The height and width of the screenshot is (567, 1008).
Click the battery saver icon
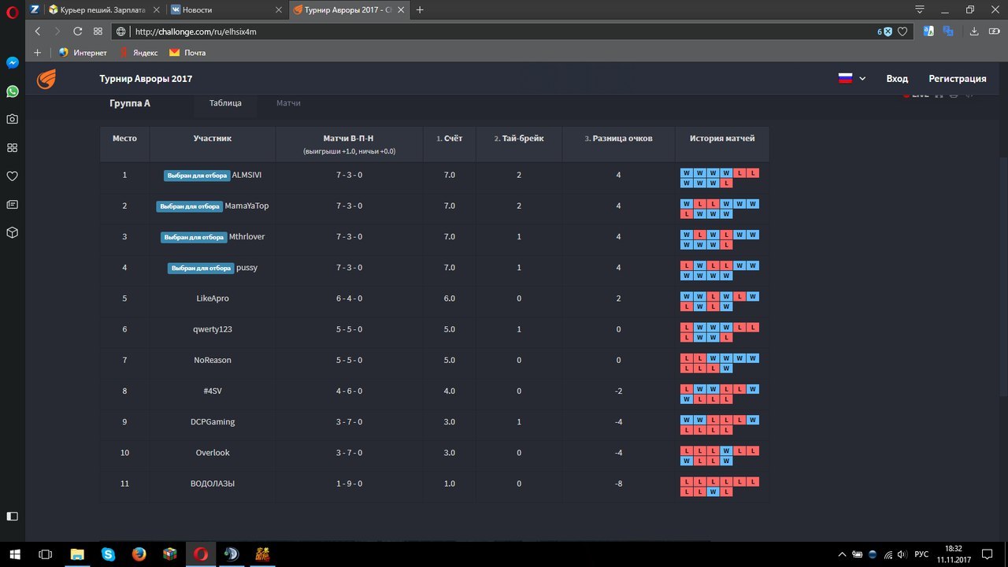click(993, 31)
